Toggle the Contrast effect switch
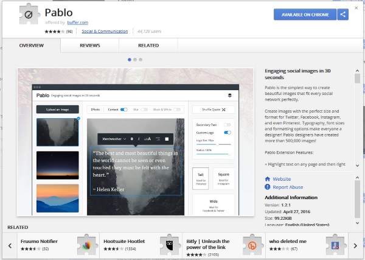The image size is (365, 260). click(124, 110)
